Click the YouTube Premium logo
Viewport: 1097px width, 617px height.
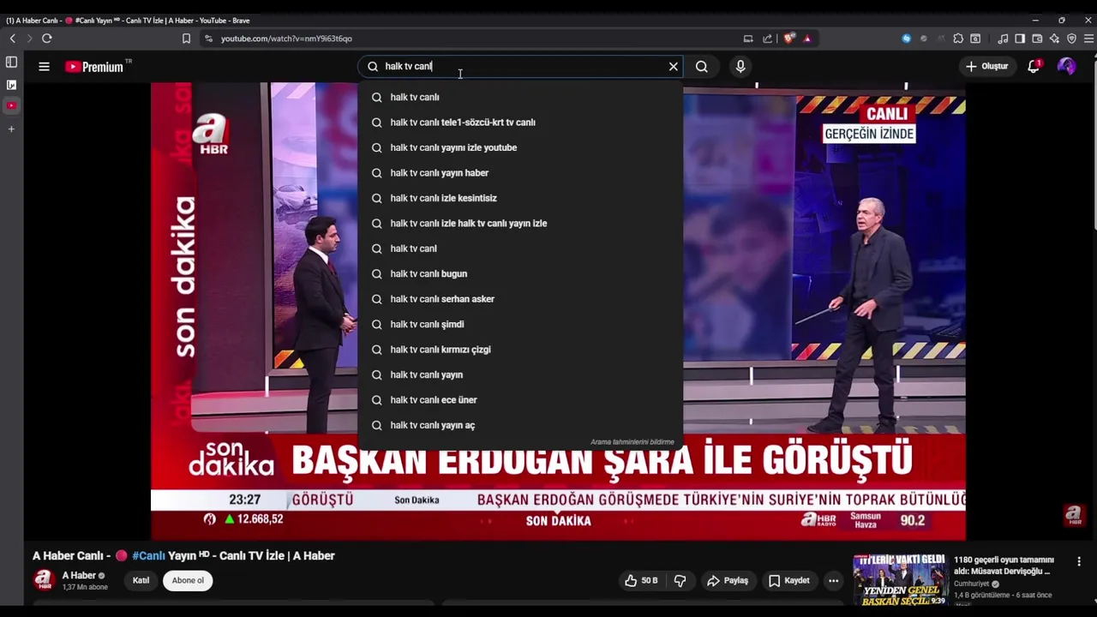click(x=95, y=66)
